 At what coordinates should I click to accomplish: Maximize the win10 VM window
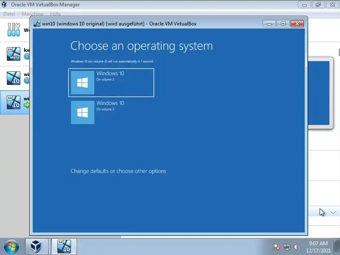point(283,24)
